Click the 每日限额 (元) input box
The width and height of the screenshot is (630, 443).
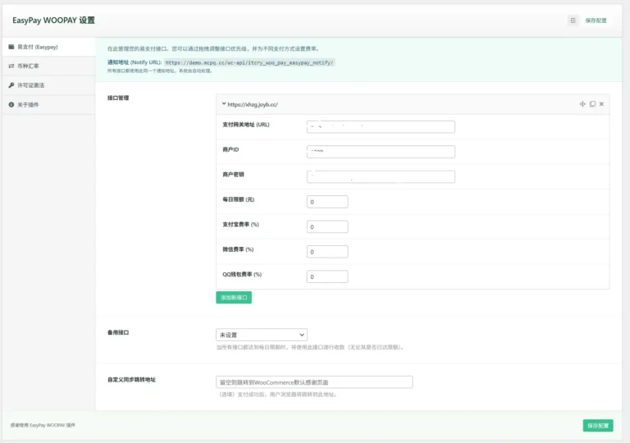point(327,202)
